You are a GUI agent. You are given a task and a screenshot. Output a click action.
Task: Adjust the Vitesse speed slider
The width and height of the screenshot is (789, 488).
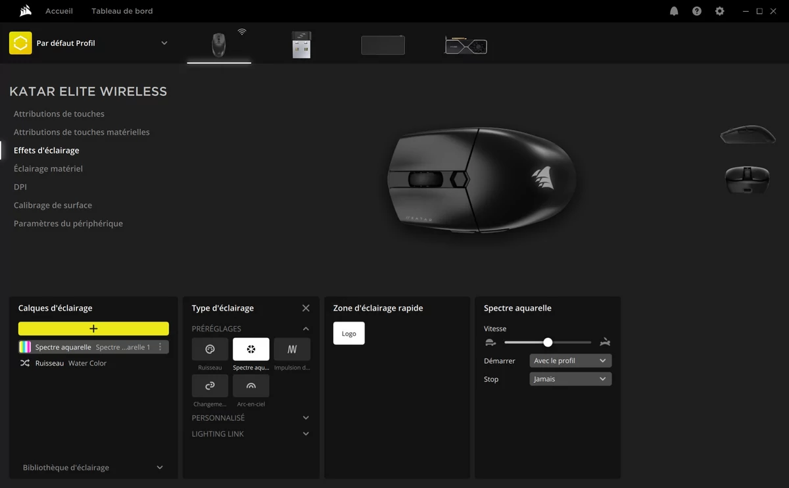coord(548,342)
